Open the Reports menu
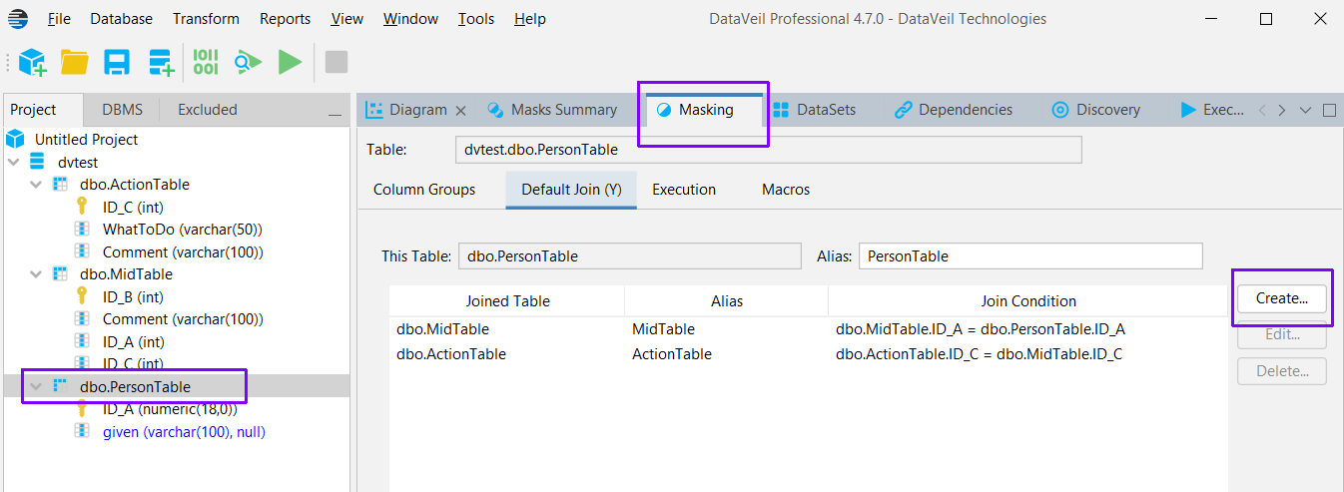 pyautogui.click(x=285, y=19)
